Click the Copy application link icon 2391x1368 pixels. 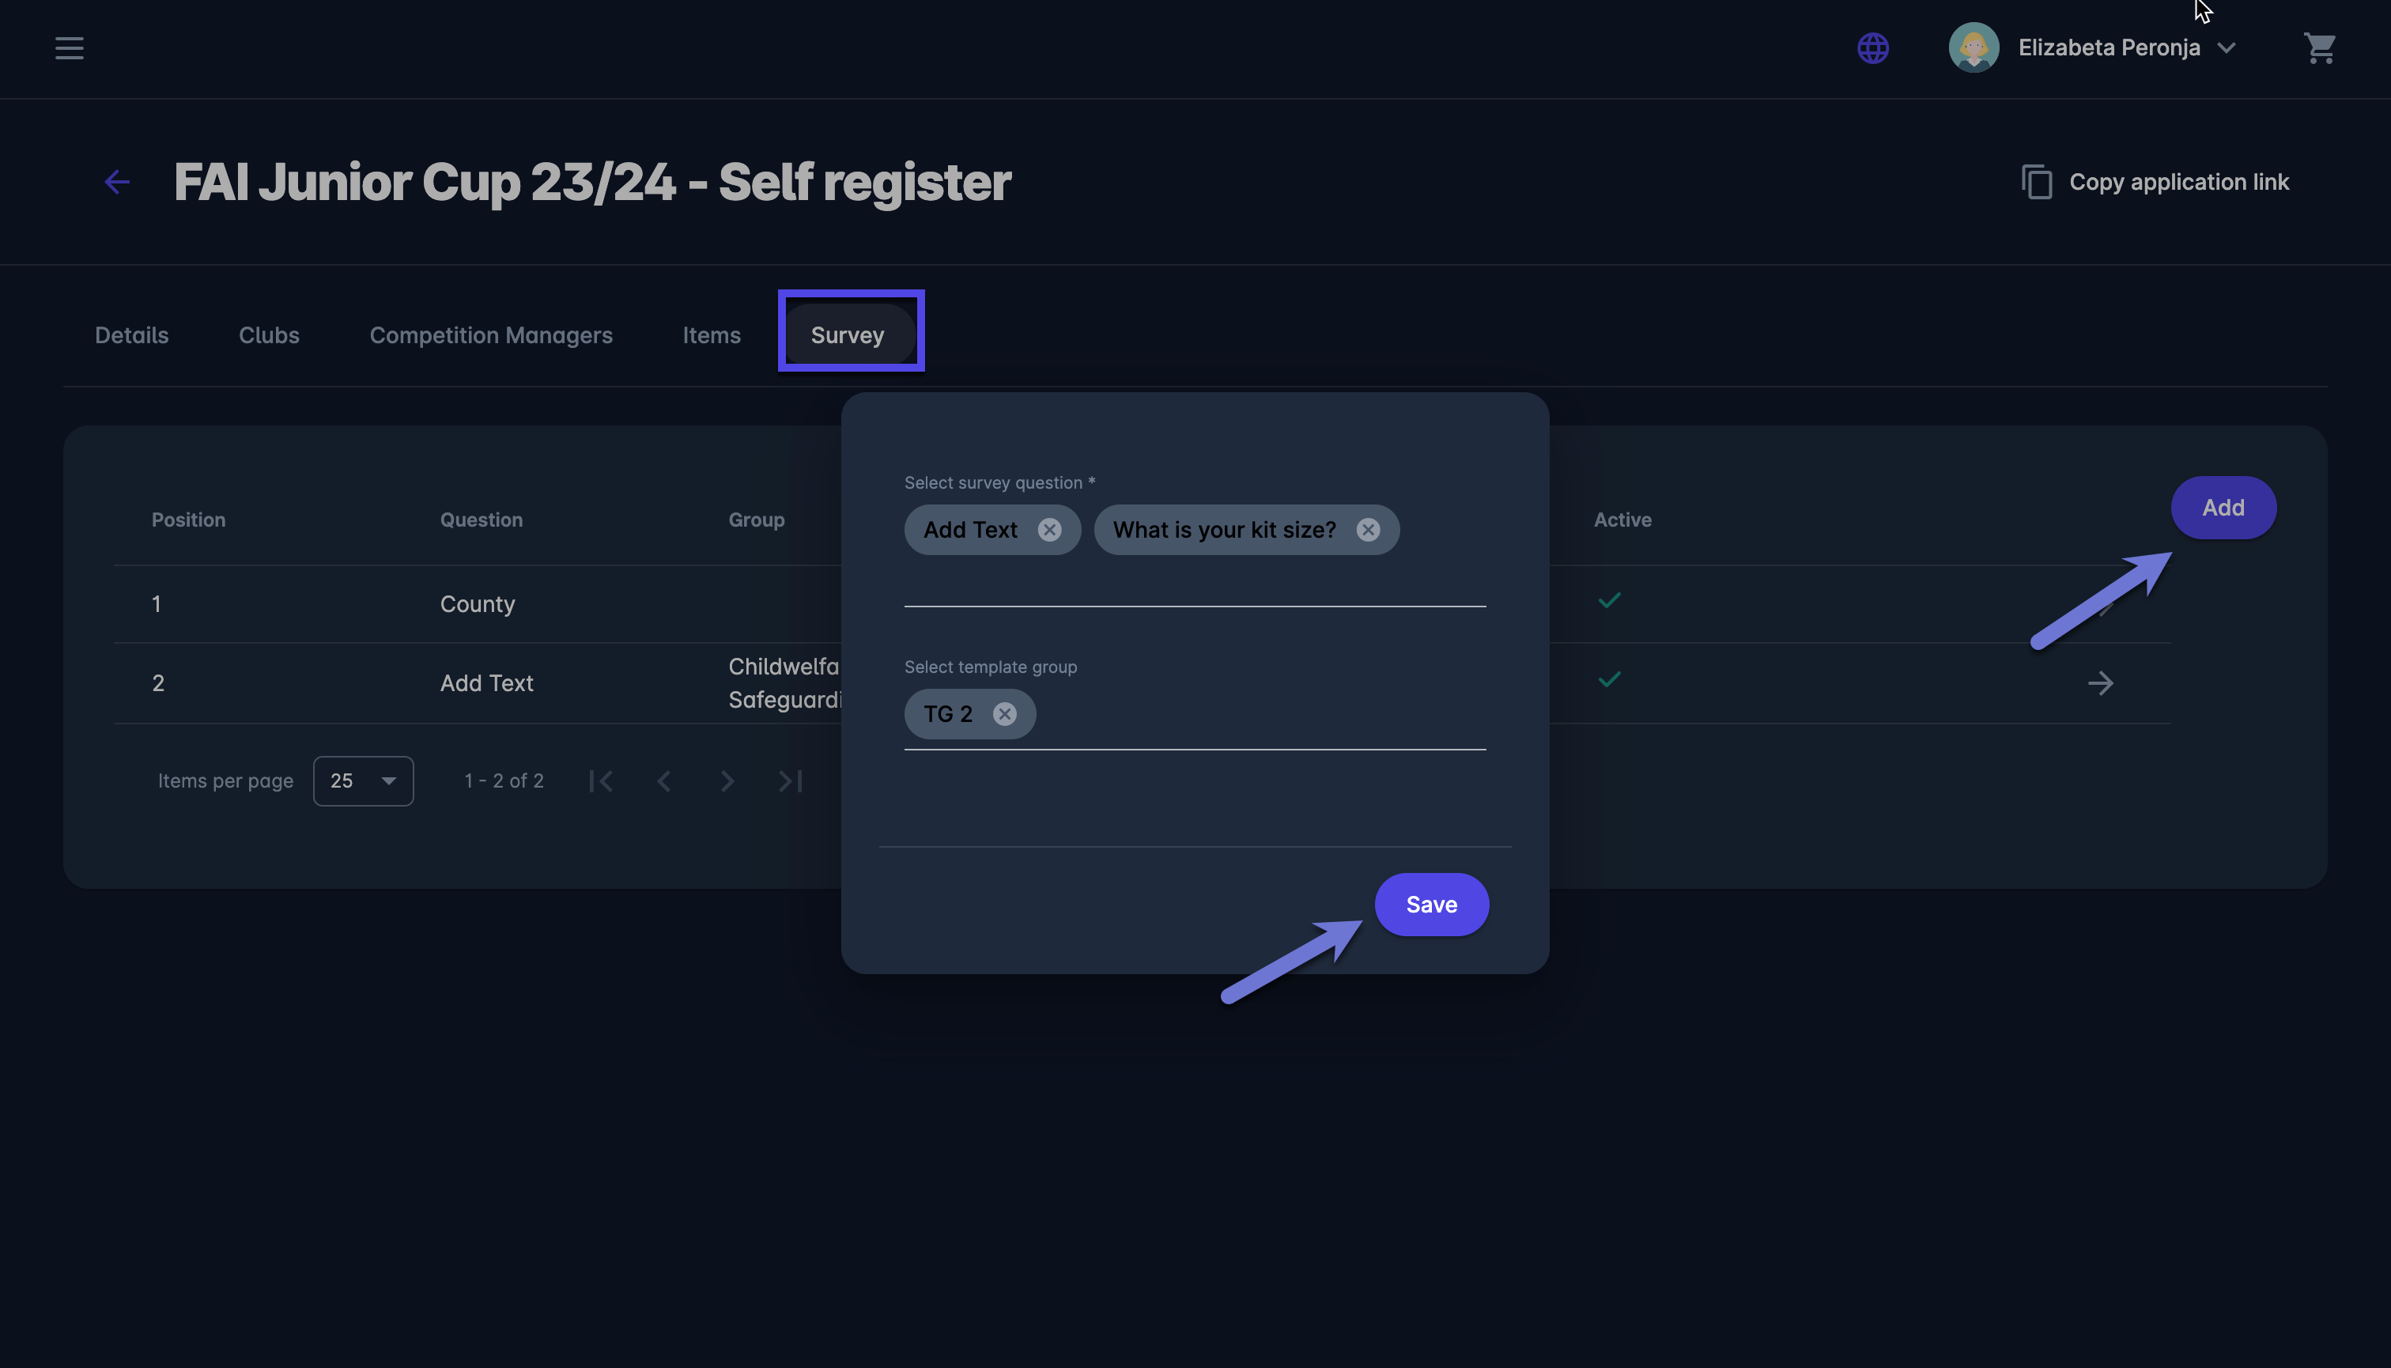[x=2036, y=183]
